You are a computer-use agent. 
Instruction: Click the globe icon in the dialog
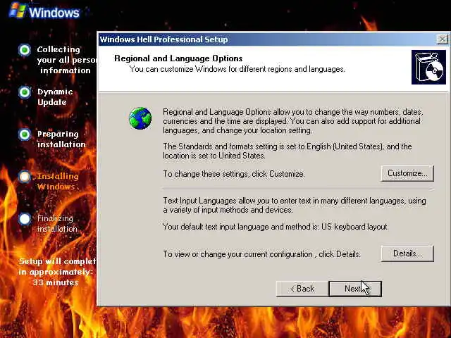click(140, 118)
